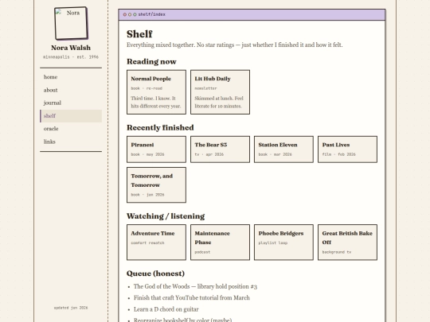Open the home page link
This screenshot has height=322, width=430.
coord(71,77)
